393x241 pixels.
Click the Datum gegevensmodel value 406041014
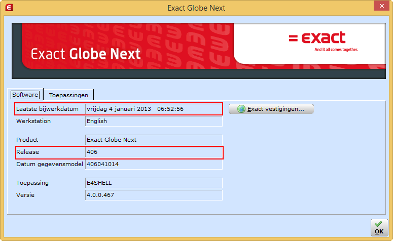point(154,164)
